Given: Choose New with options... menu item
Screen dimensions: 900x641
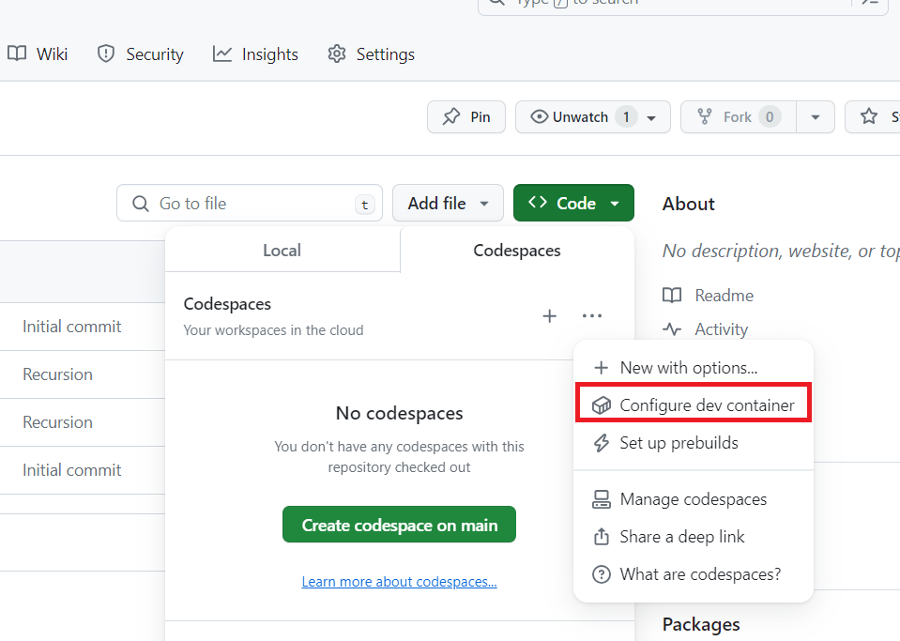Looking at the screenshot, I should (694, 368).
